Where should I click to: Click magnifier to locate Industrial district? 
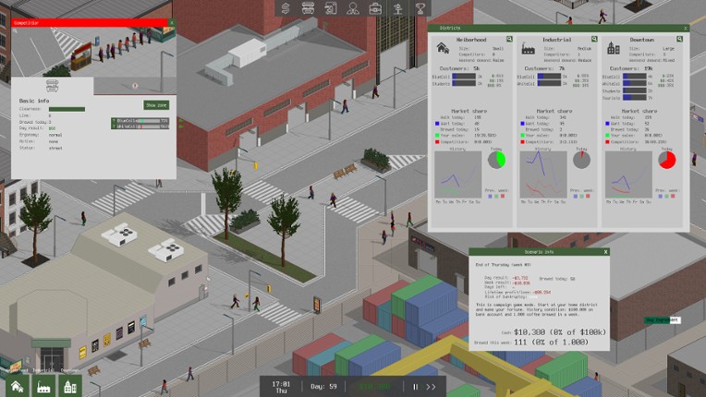596,40
